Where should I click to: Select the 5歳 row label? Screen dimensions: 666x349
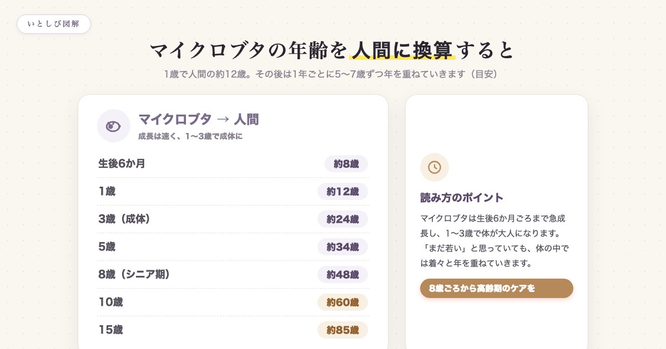(x=107, y=247)
